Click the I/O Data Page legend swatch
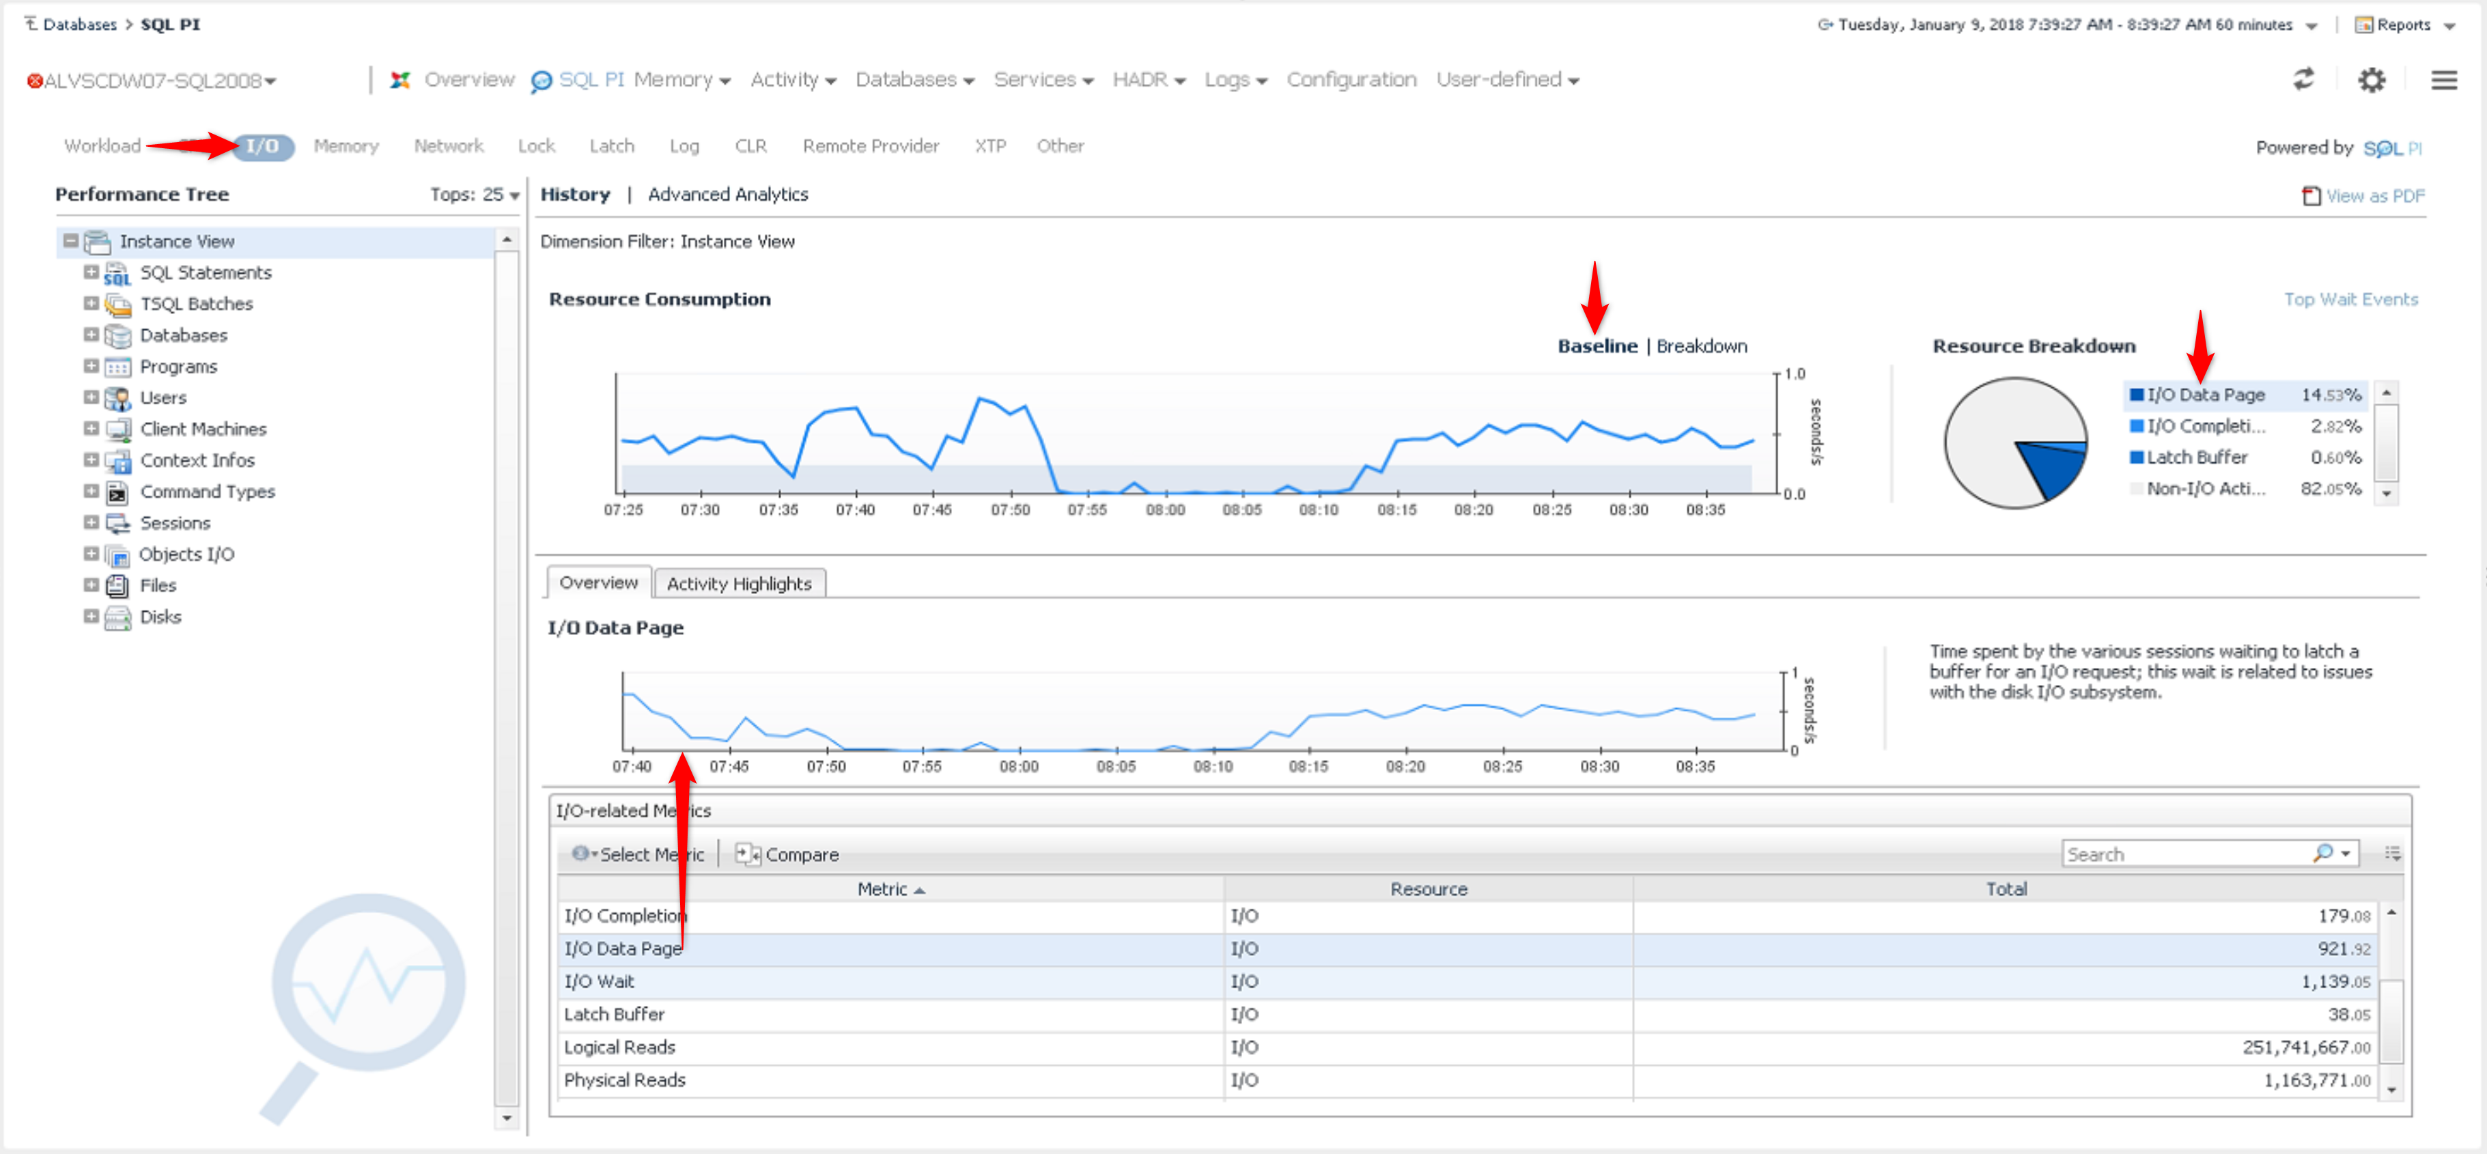The height and width of the screenshot is (1154, 2487). click(x=2137, y=394)
